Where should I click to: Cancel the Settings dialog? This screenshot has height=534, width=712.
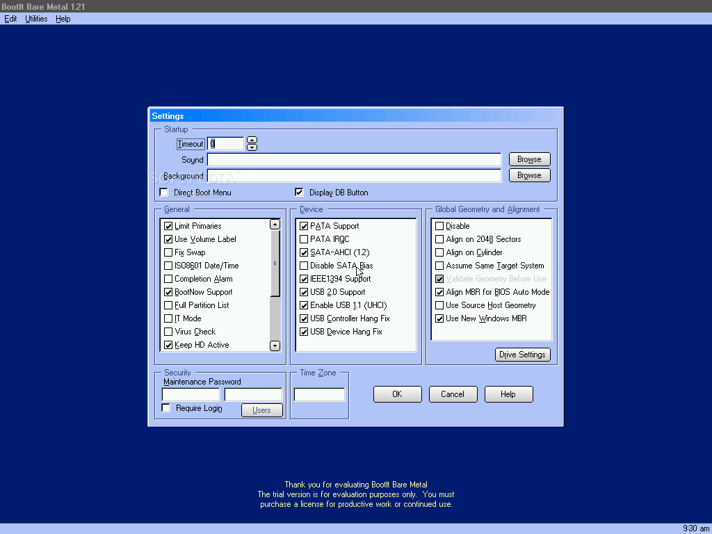pos(453,394)
